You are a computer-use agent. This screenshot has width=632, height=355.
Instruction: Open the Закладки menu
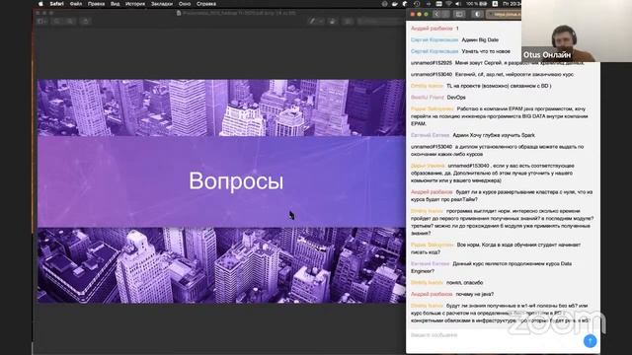tap(162, 4)
